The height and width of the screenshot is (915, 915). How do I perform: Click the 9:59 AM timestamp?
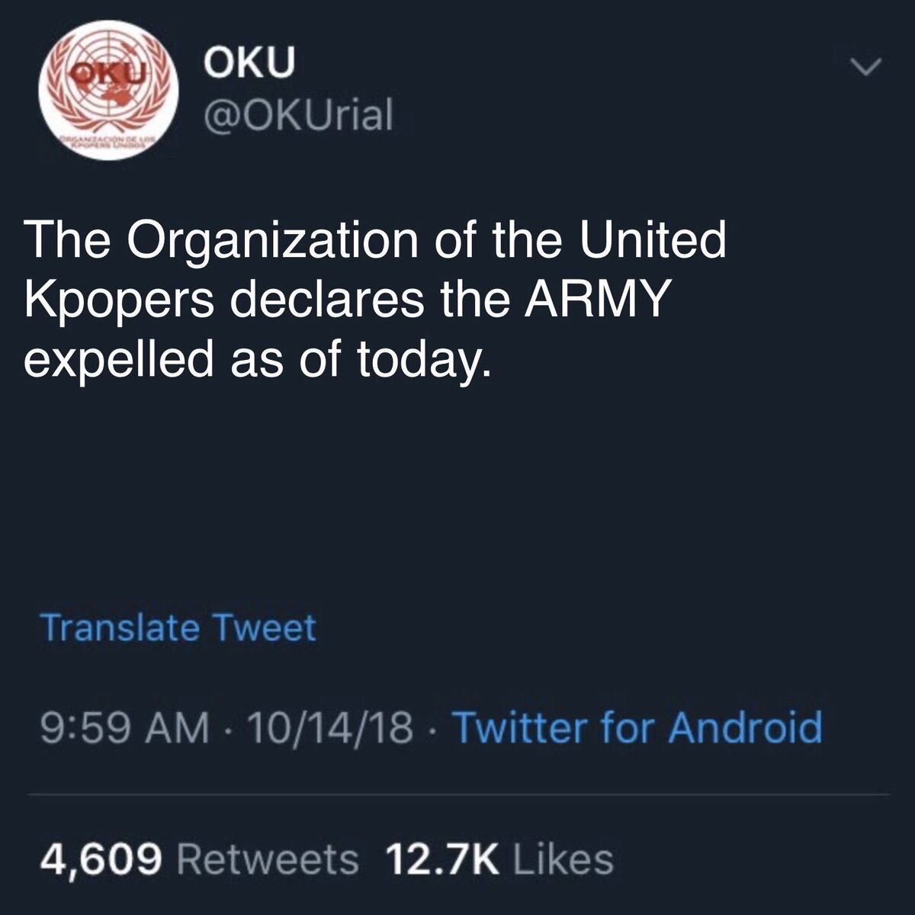click(124, 728)
